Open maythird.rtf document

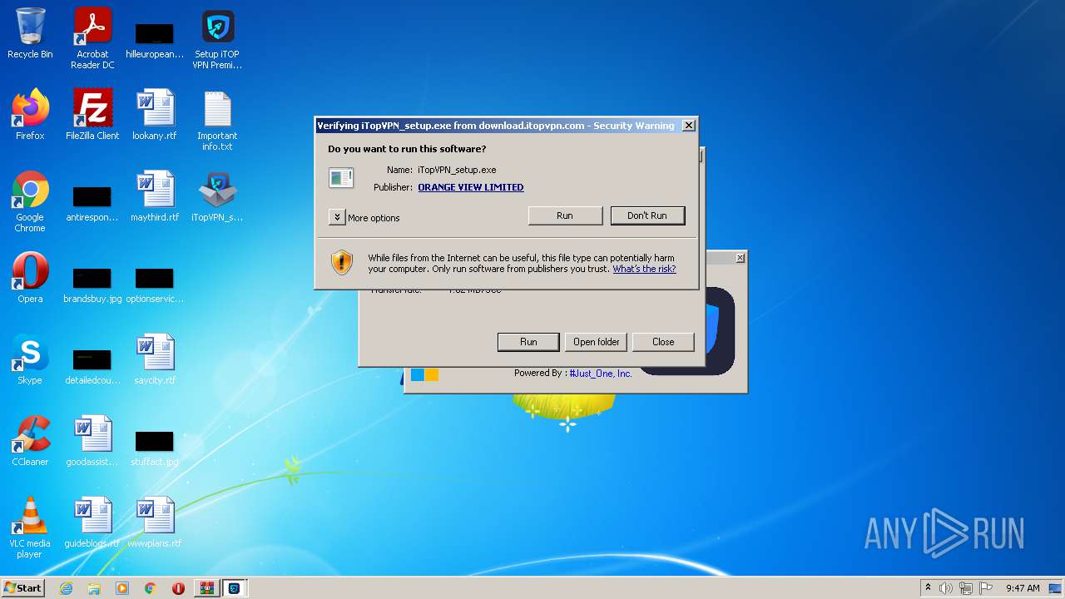pos(155,196)
